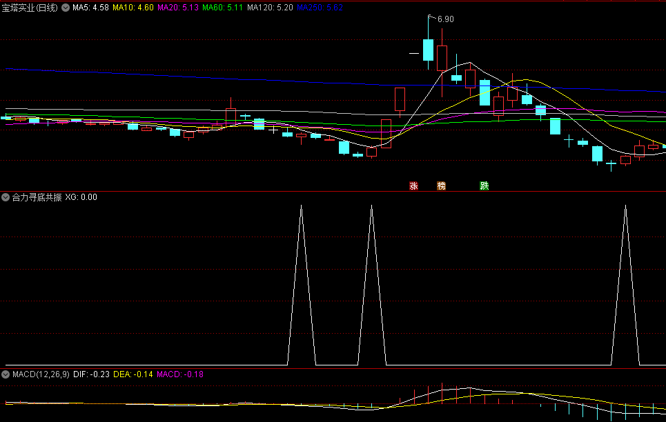The width and height of the screenshot is (666, 422).
Task: Click the MACD(12,26,9) indicator name
Action: click(x=41, y=374)
